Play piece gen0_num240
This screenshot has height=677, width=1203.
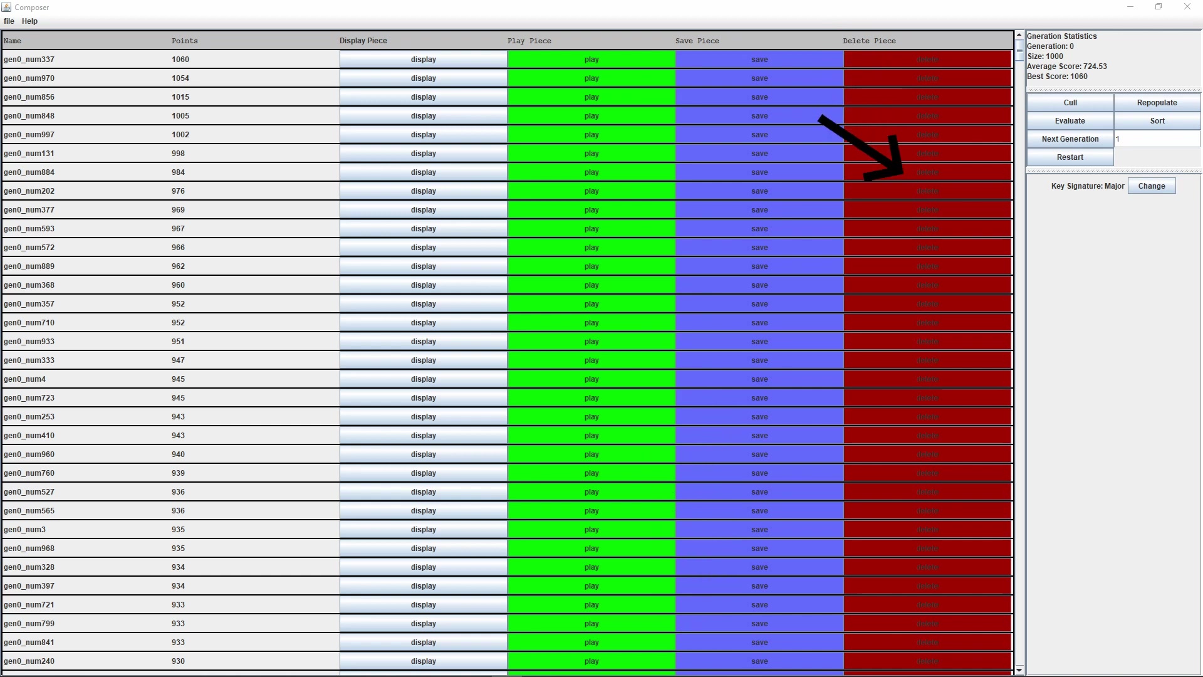coord(591,661)
